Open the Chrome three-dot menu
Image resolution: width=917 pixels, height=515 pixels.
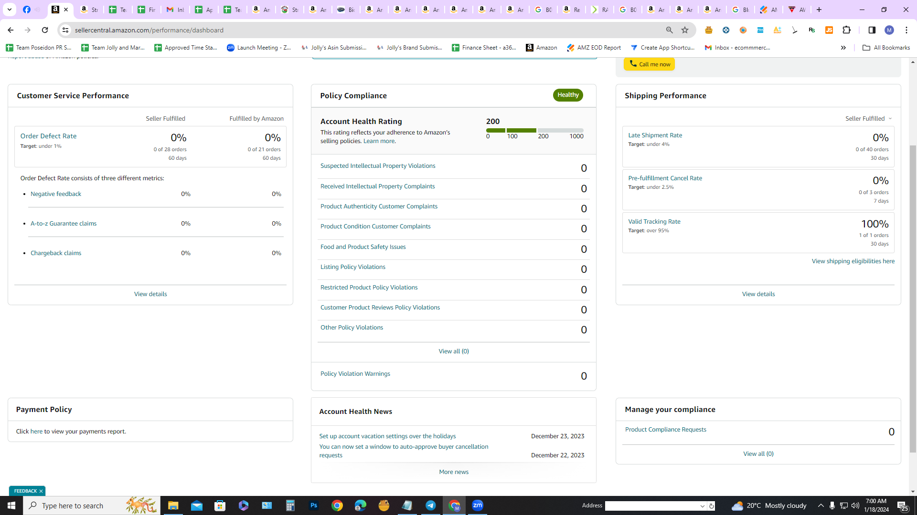click(906, 30)
